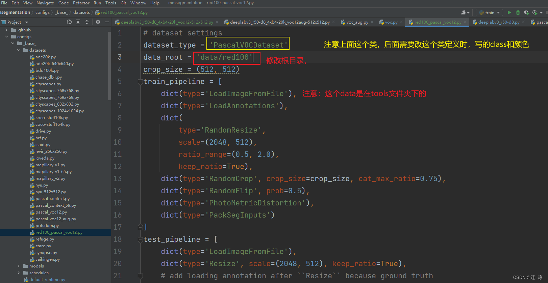Open the train run configuration dropdown

pyautogui.click(x=489, y=12)
